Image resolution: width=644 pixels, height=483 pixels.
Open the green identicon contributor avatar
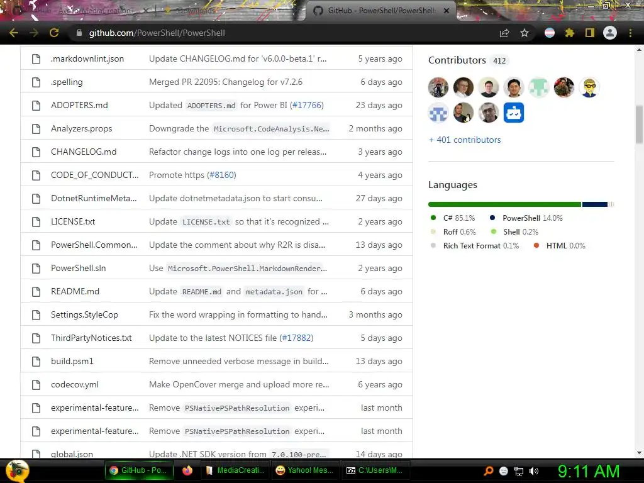pos(538,87)
